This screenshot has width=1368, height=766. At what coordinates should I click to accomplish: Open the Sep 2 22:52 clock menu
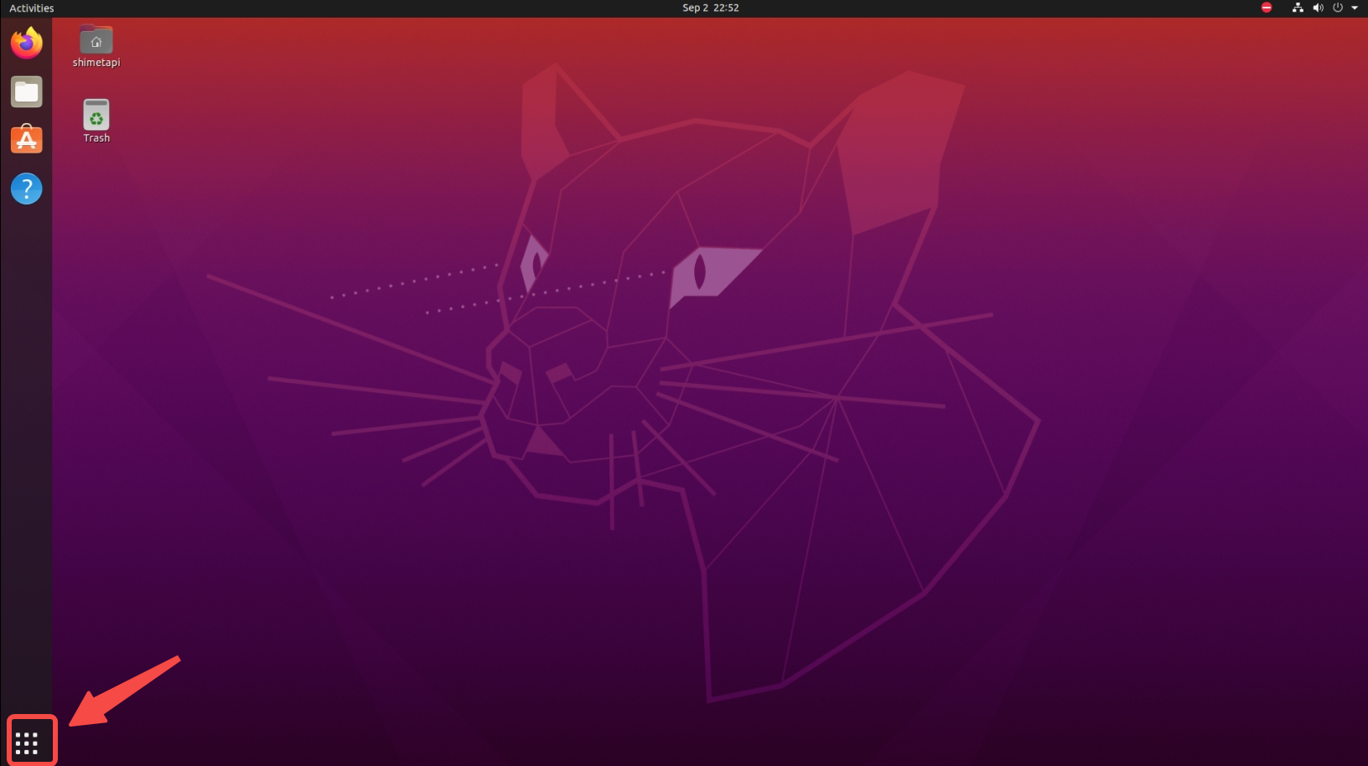pyautogui.click(x=710, y=8)
